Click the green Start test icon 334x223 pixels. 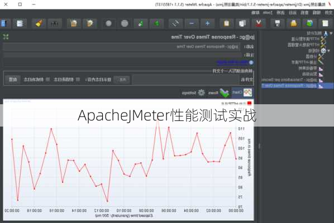pyautogui.click(x=157, y=23)
